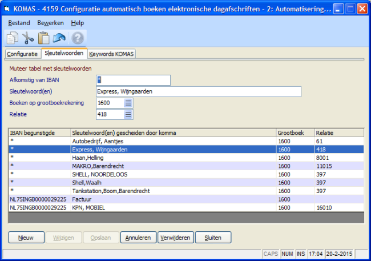Click the Annuleren button
This screenshot has height=261, width=371.
pyautogui.click(x=138, y=238)
